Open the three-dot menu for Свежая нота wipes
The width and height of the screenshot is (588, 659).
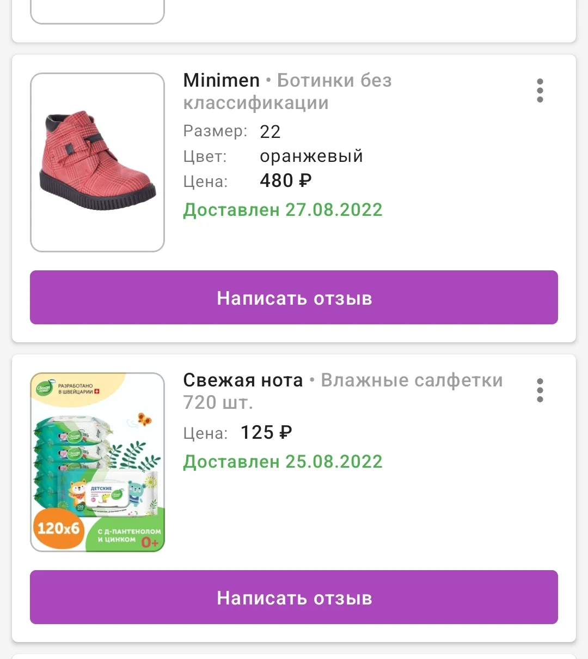540,390
